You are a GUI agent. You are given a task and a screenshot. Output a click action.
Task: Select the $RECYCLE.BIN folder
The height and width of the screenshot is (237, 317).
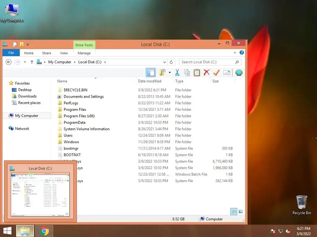point(76,90)
